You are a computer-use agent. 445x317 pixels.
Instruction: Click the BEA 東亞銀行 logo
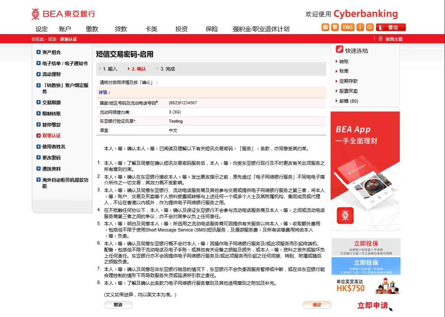[x=63, y=14]
